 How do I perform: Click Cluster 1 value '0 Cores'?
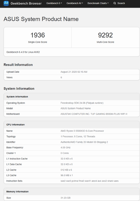pos(65,153)
